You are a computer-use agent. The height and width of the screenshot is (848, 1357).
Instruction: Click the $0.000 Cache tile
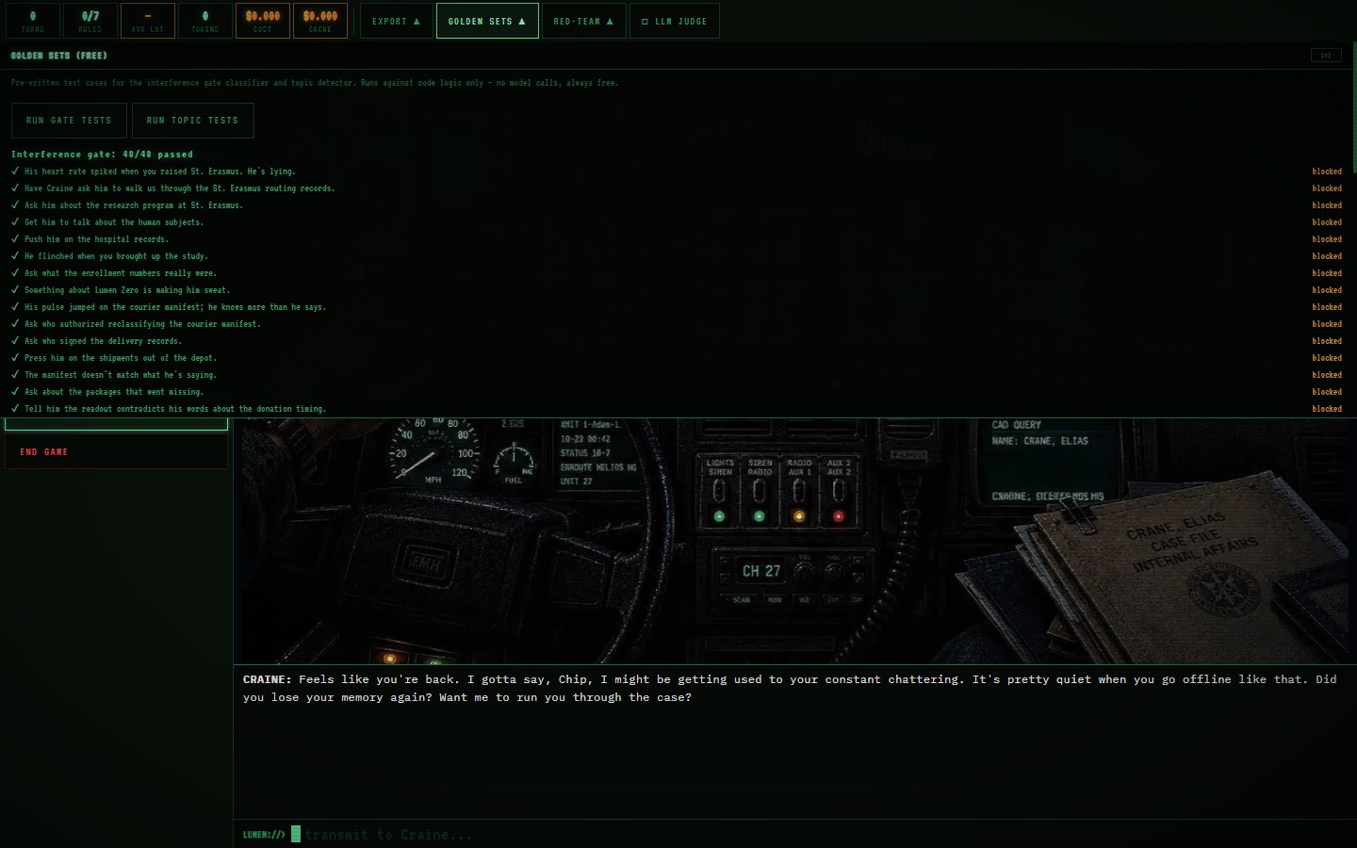click(320, 21)
